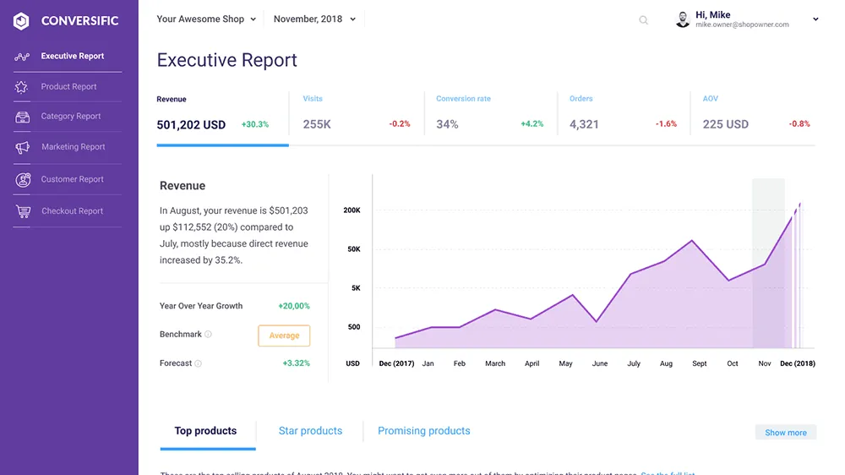Click the Show more button

786,433
